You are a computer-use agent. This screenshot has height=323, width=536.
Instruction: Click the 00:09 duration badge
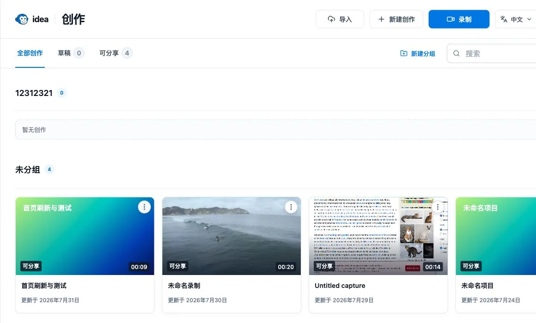click(139, 267)
